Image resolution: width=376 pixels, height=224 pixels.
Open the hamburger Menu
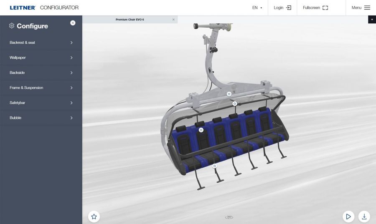361,8
